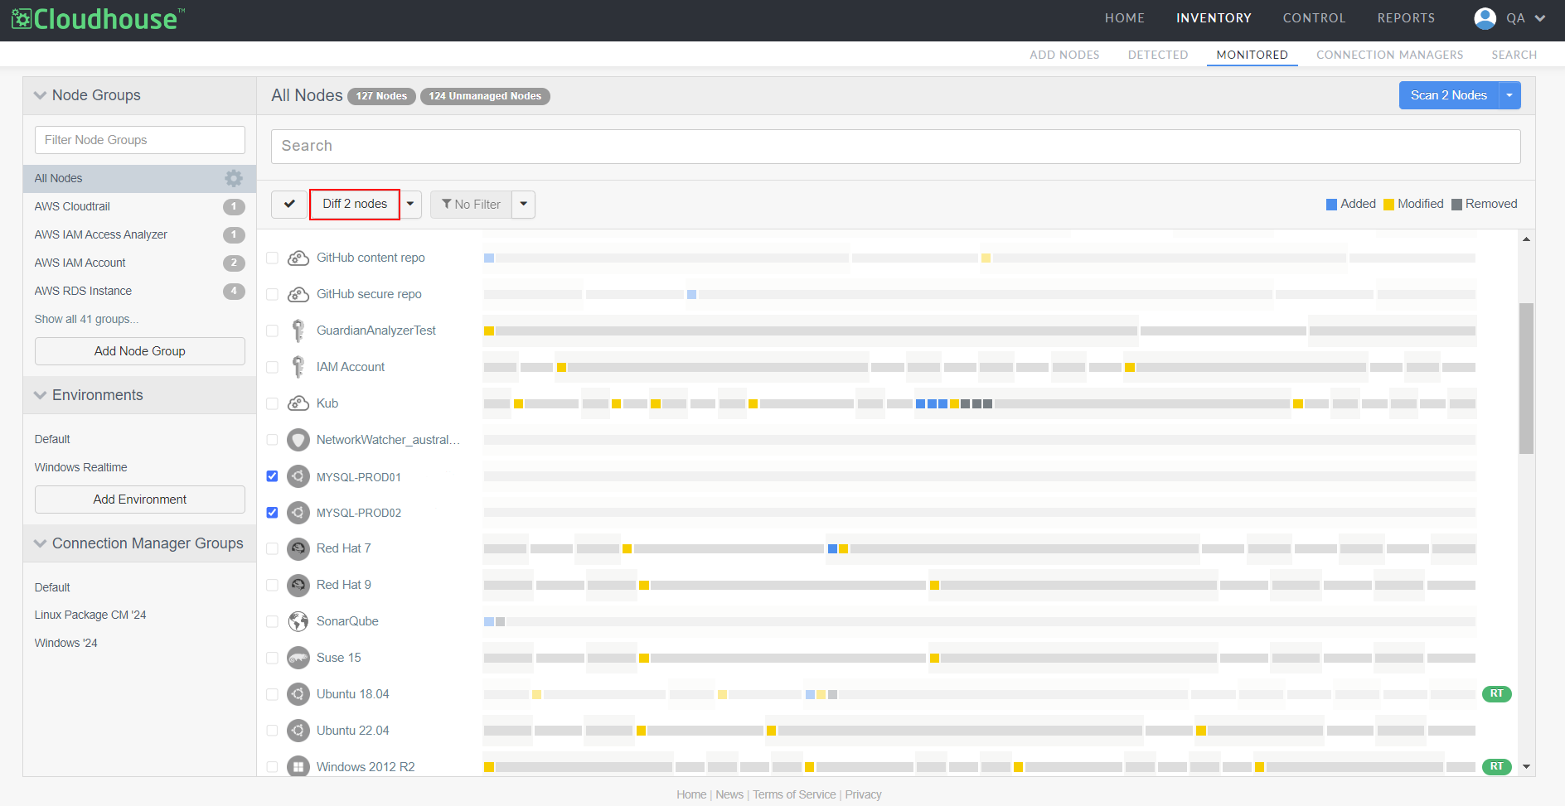Click the node list vertical scrollbar
This screenshot has height=806, width=1565.
tap(1526, 378)
